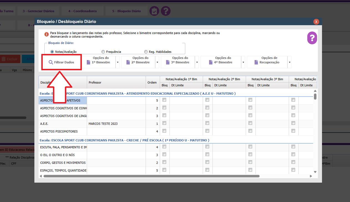Open Opções do 1º Bimestre document icon

(x=88, y=62)
